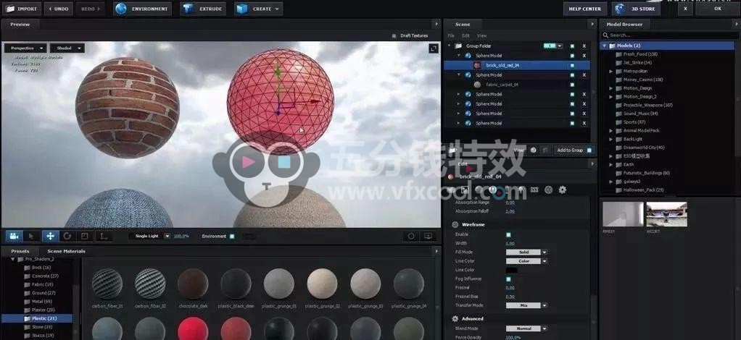Click the Redo button
The image size is (741, 340).
[x=89, y=9]
